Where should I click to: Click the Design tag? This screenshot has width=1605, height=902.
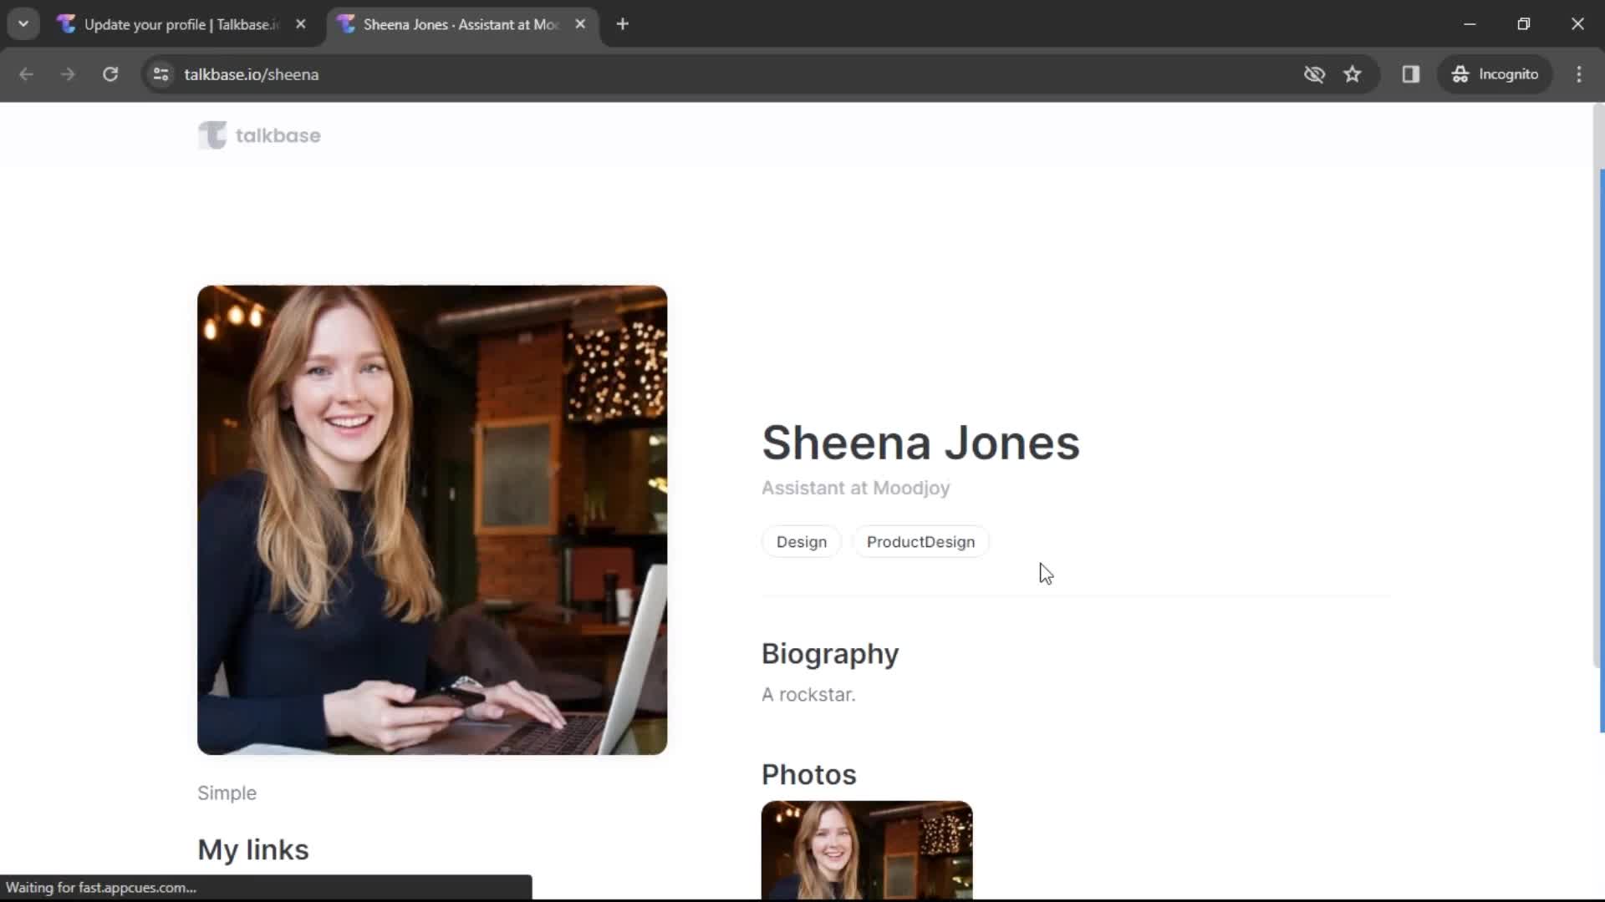(802, 542)
